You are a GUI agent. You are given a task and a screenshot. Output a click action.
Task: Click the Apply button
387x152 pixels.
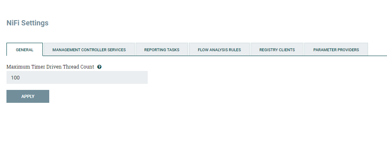coord(27,96)
